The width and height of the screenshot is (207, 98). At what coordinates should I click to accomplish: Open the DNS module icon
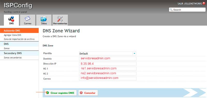(11, 19)
